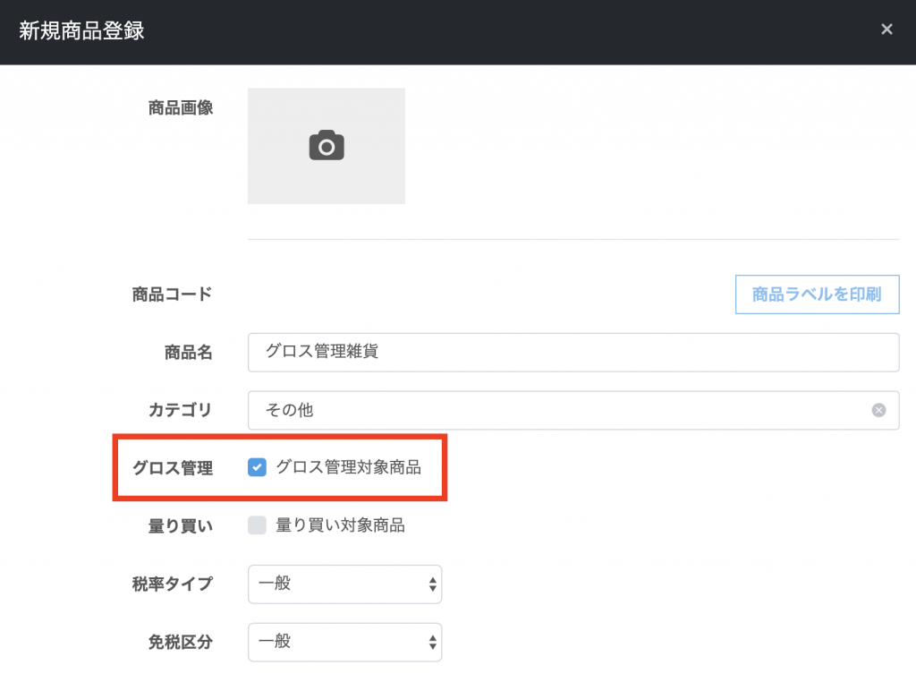Focus the 商品名 text field
The width and height of the screenshot is (916, 691).
point(572,352)
